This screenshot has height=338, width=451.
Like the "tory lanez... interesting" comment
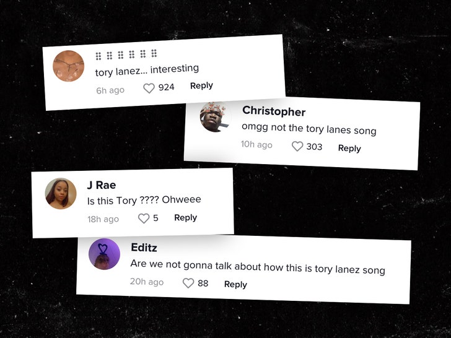pyautogui.click(x=149, y=89)
